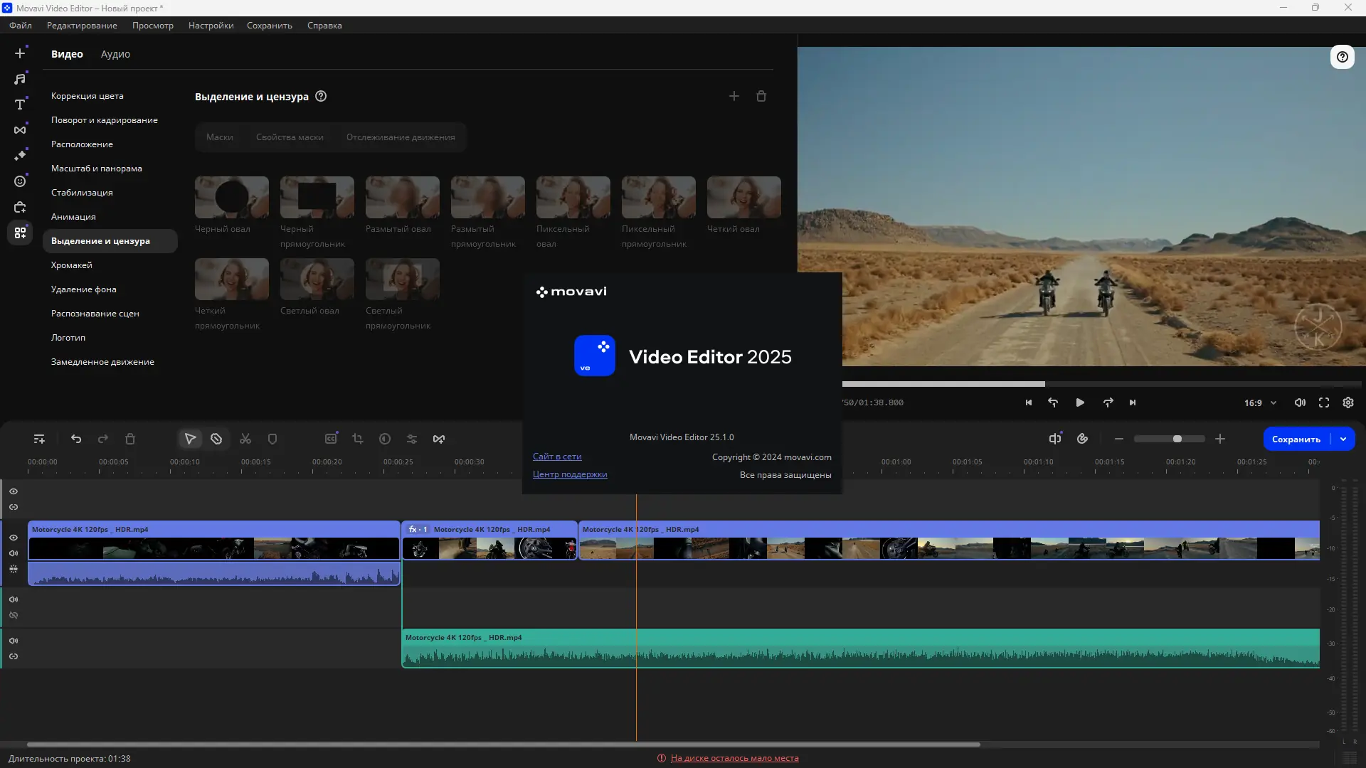Open the Transitions panel icon
The width and height of the screenshot is (1366, 768).
coord(20,130)
